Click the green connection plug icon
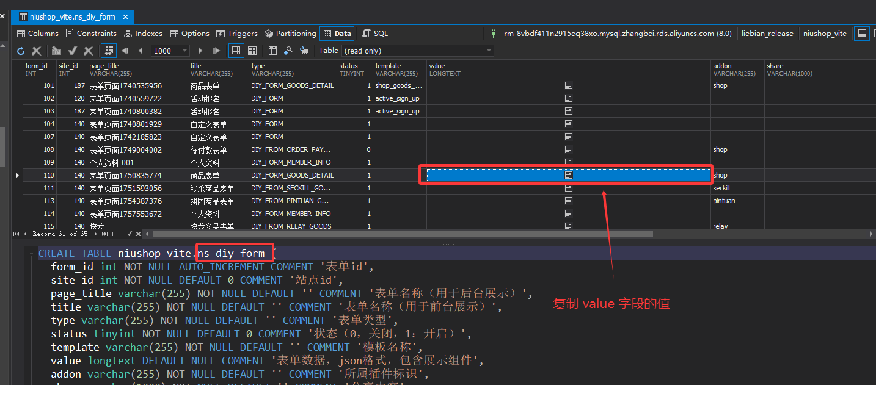 494,34
